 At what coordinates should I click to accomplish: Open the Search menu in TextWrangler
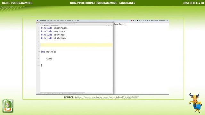tap(62, 20)
